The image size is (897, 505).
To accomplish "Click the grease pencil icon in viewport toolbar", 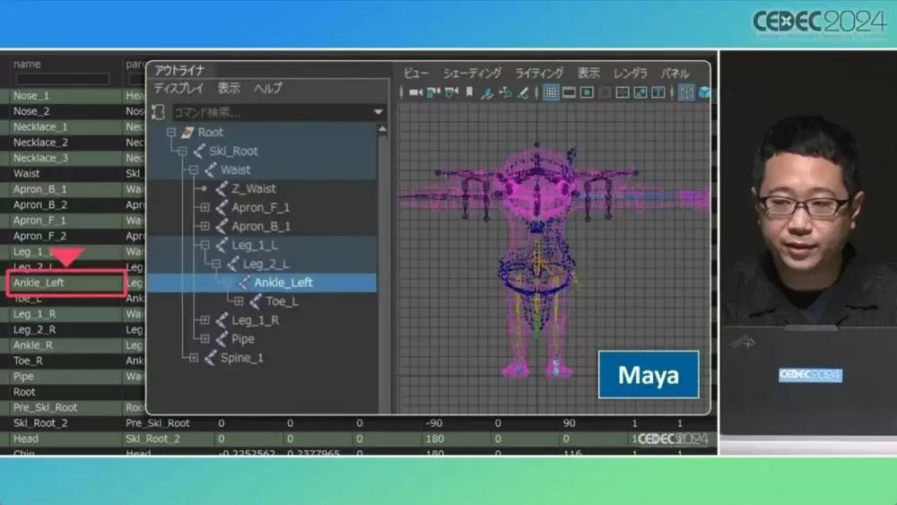I will pos(523,92).
